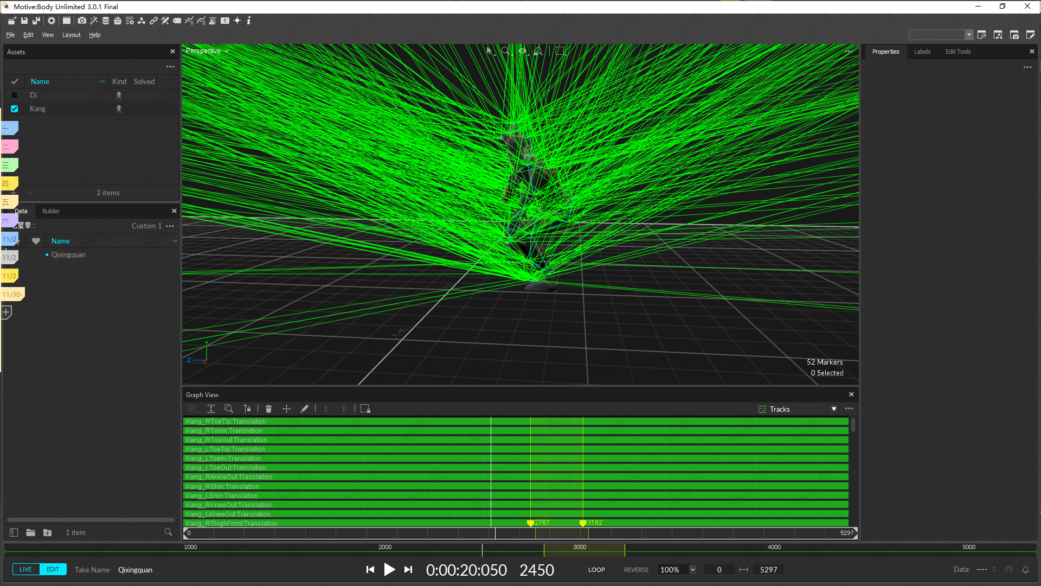Open settings gear in top toolbar
Screen dimensions: 1041x586
(52, 21)
